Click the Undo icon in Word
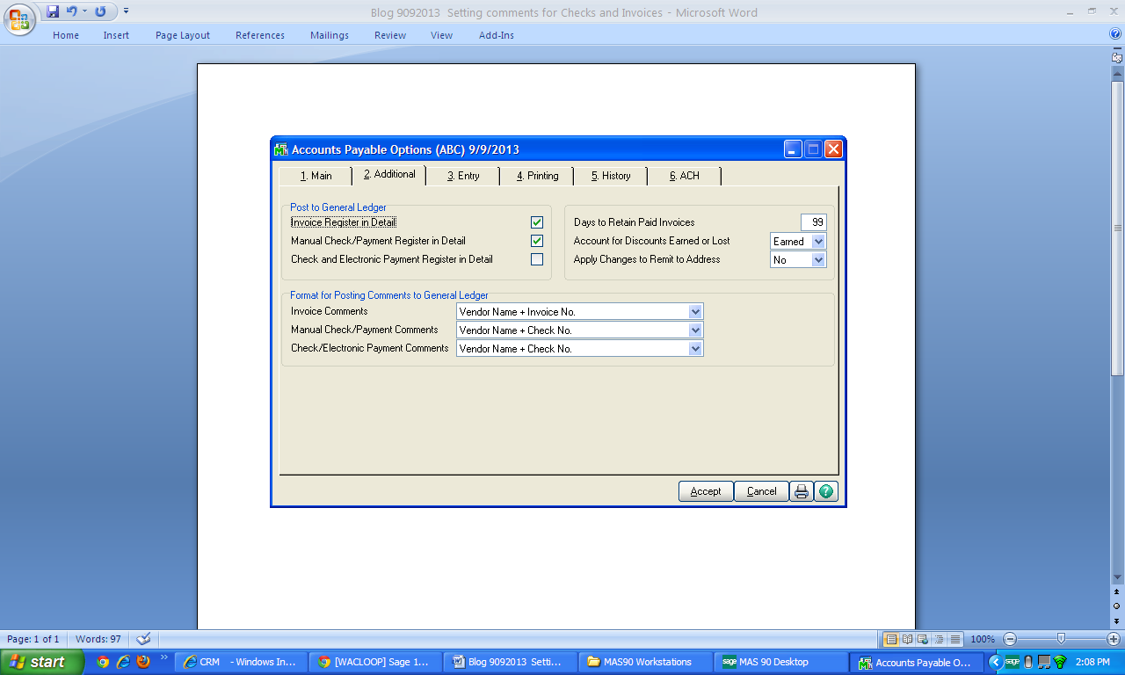Image resolution: width=1125 pixels, height=675 pixels. coord(72,11)
